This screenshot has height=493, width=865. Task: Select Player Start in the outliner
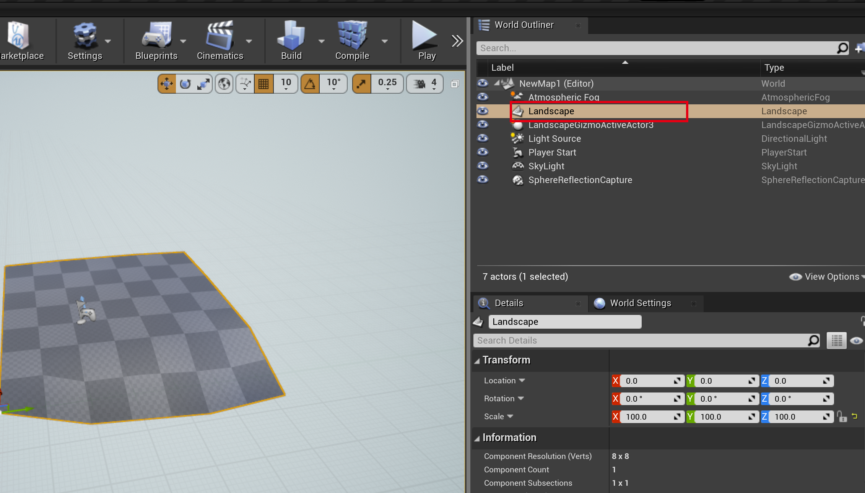pyautogui.click(x=552, y=152)
